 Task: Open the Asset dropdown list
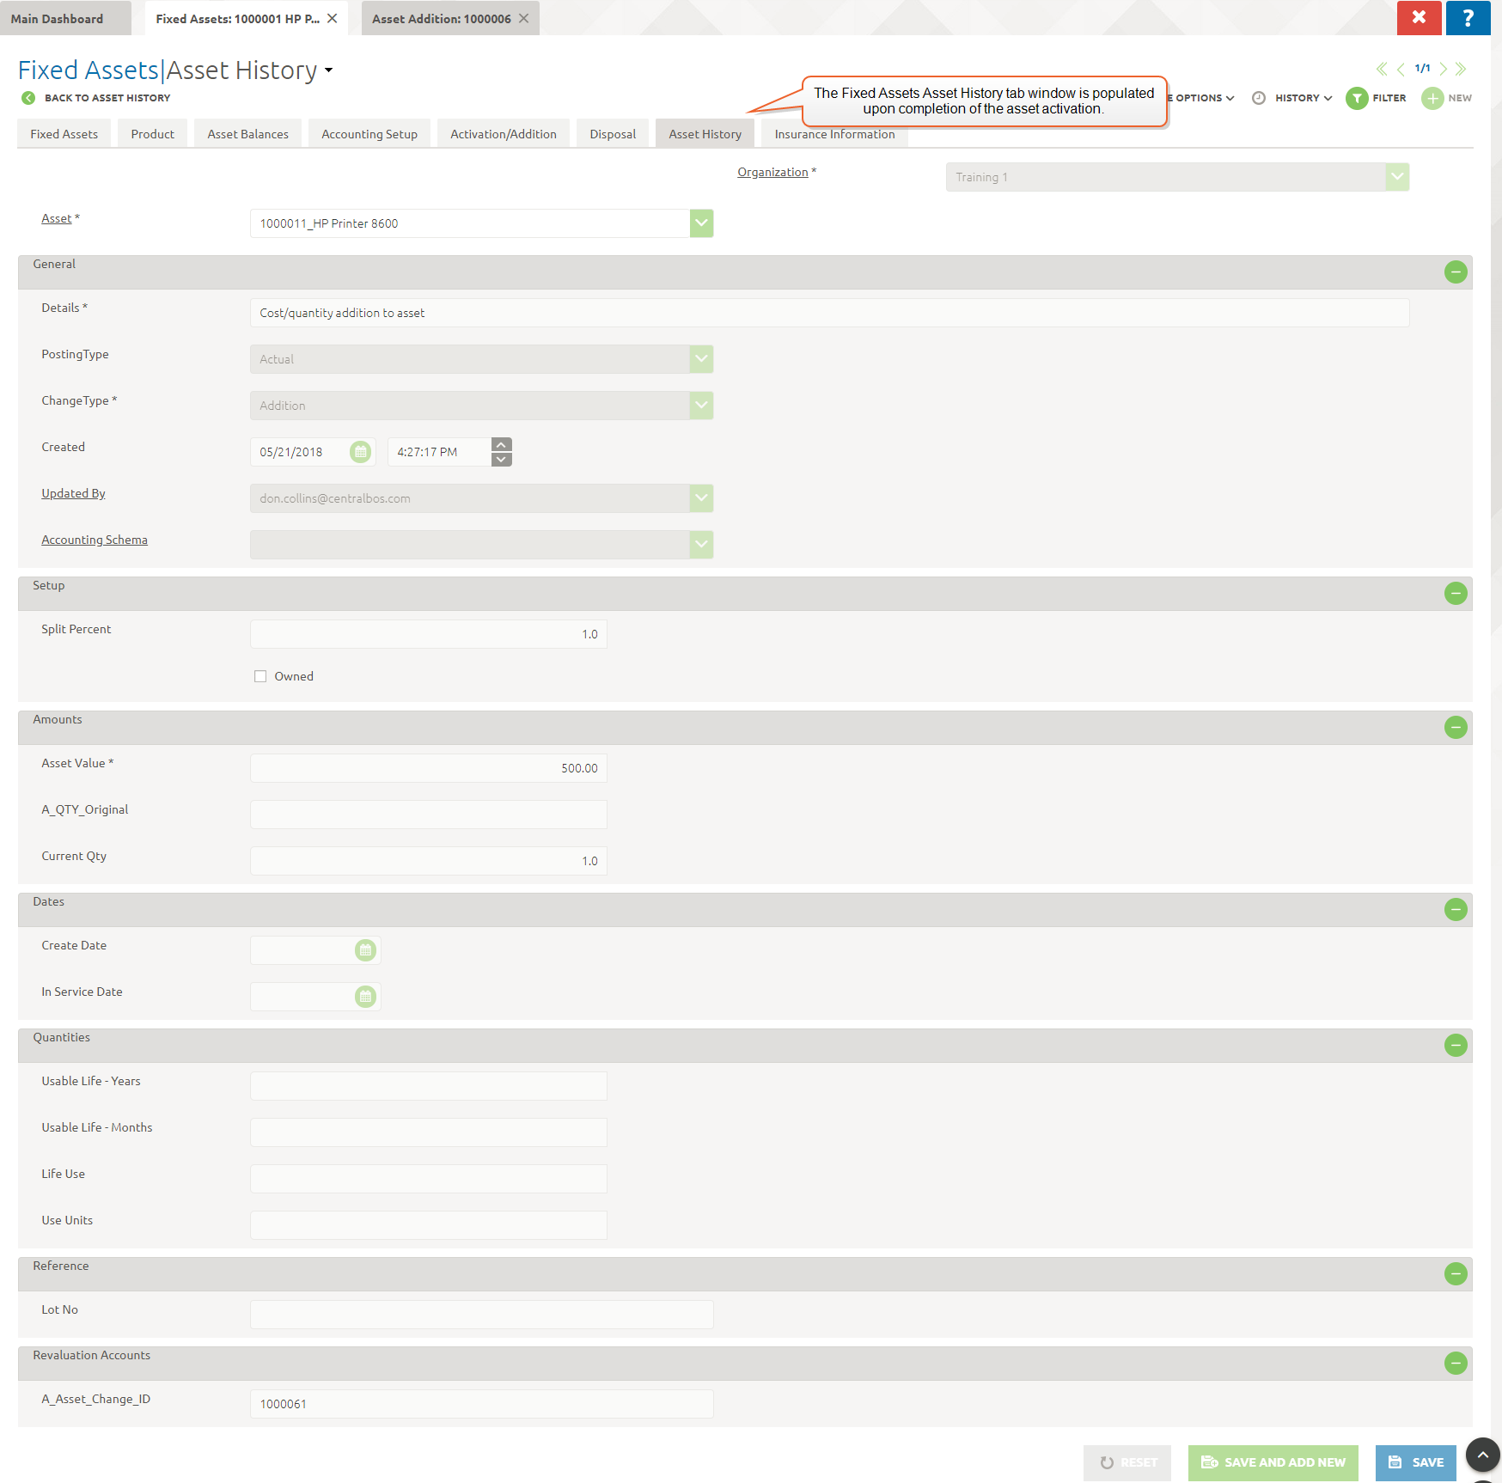[701, 223]
